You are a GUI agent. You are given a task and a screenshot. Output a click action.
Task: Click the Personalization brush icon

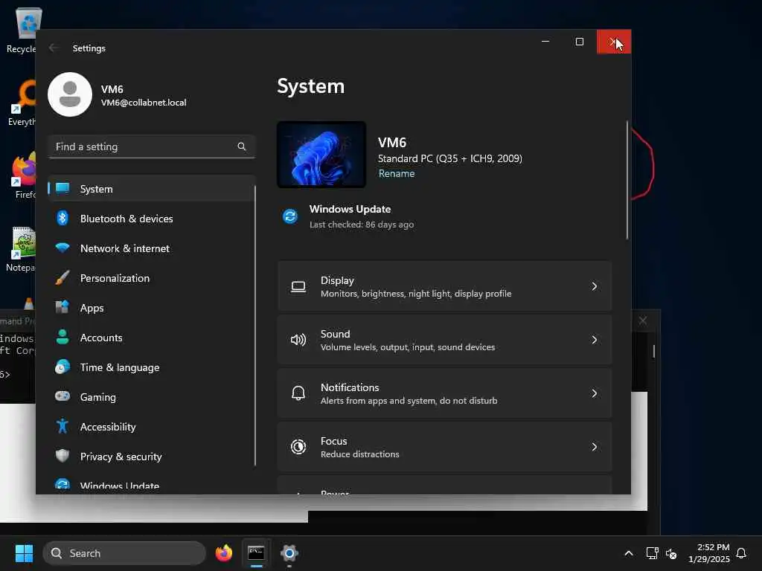pyautogui.click(x=63, y=278)
